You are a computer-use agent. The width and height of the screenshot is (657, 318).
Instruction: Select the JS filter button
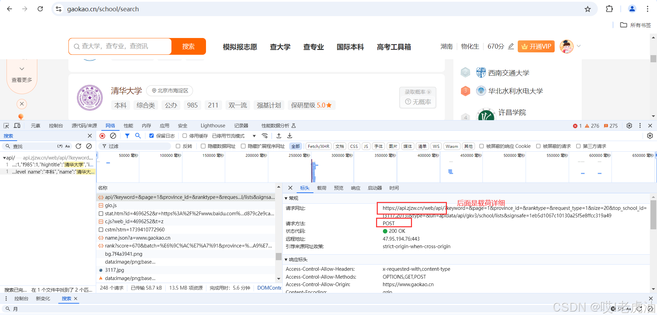(366, 146)
